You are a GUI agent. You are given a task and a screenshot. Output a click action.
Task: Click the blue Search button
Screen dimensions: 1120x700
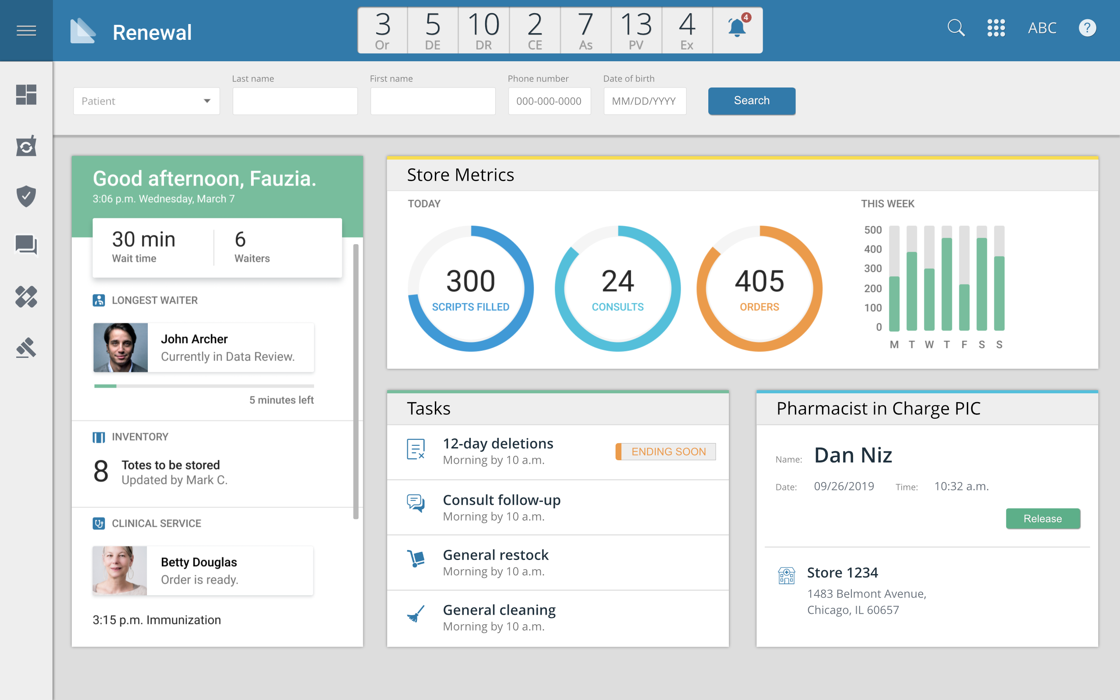pos(751,101)
